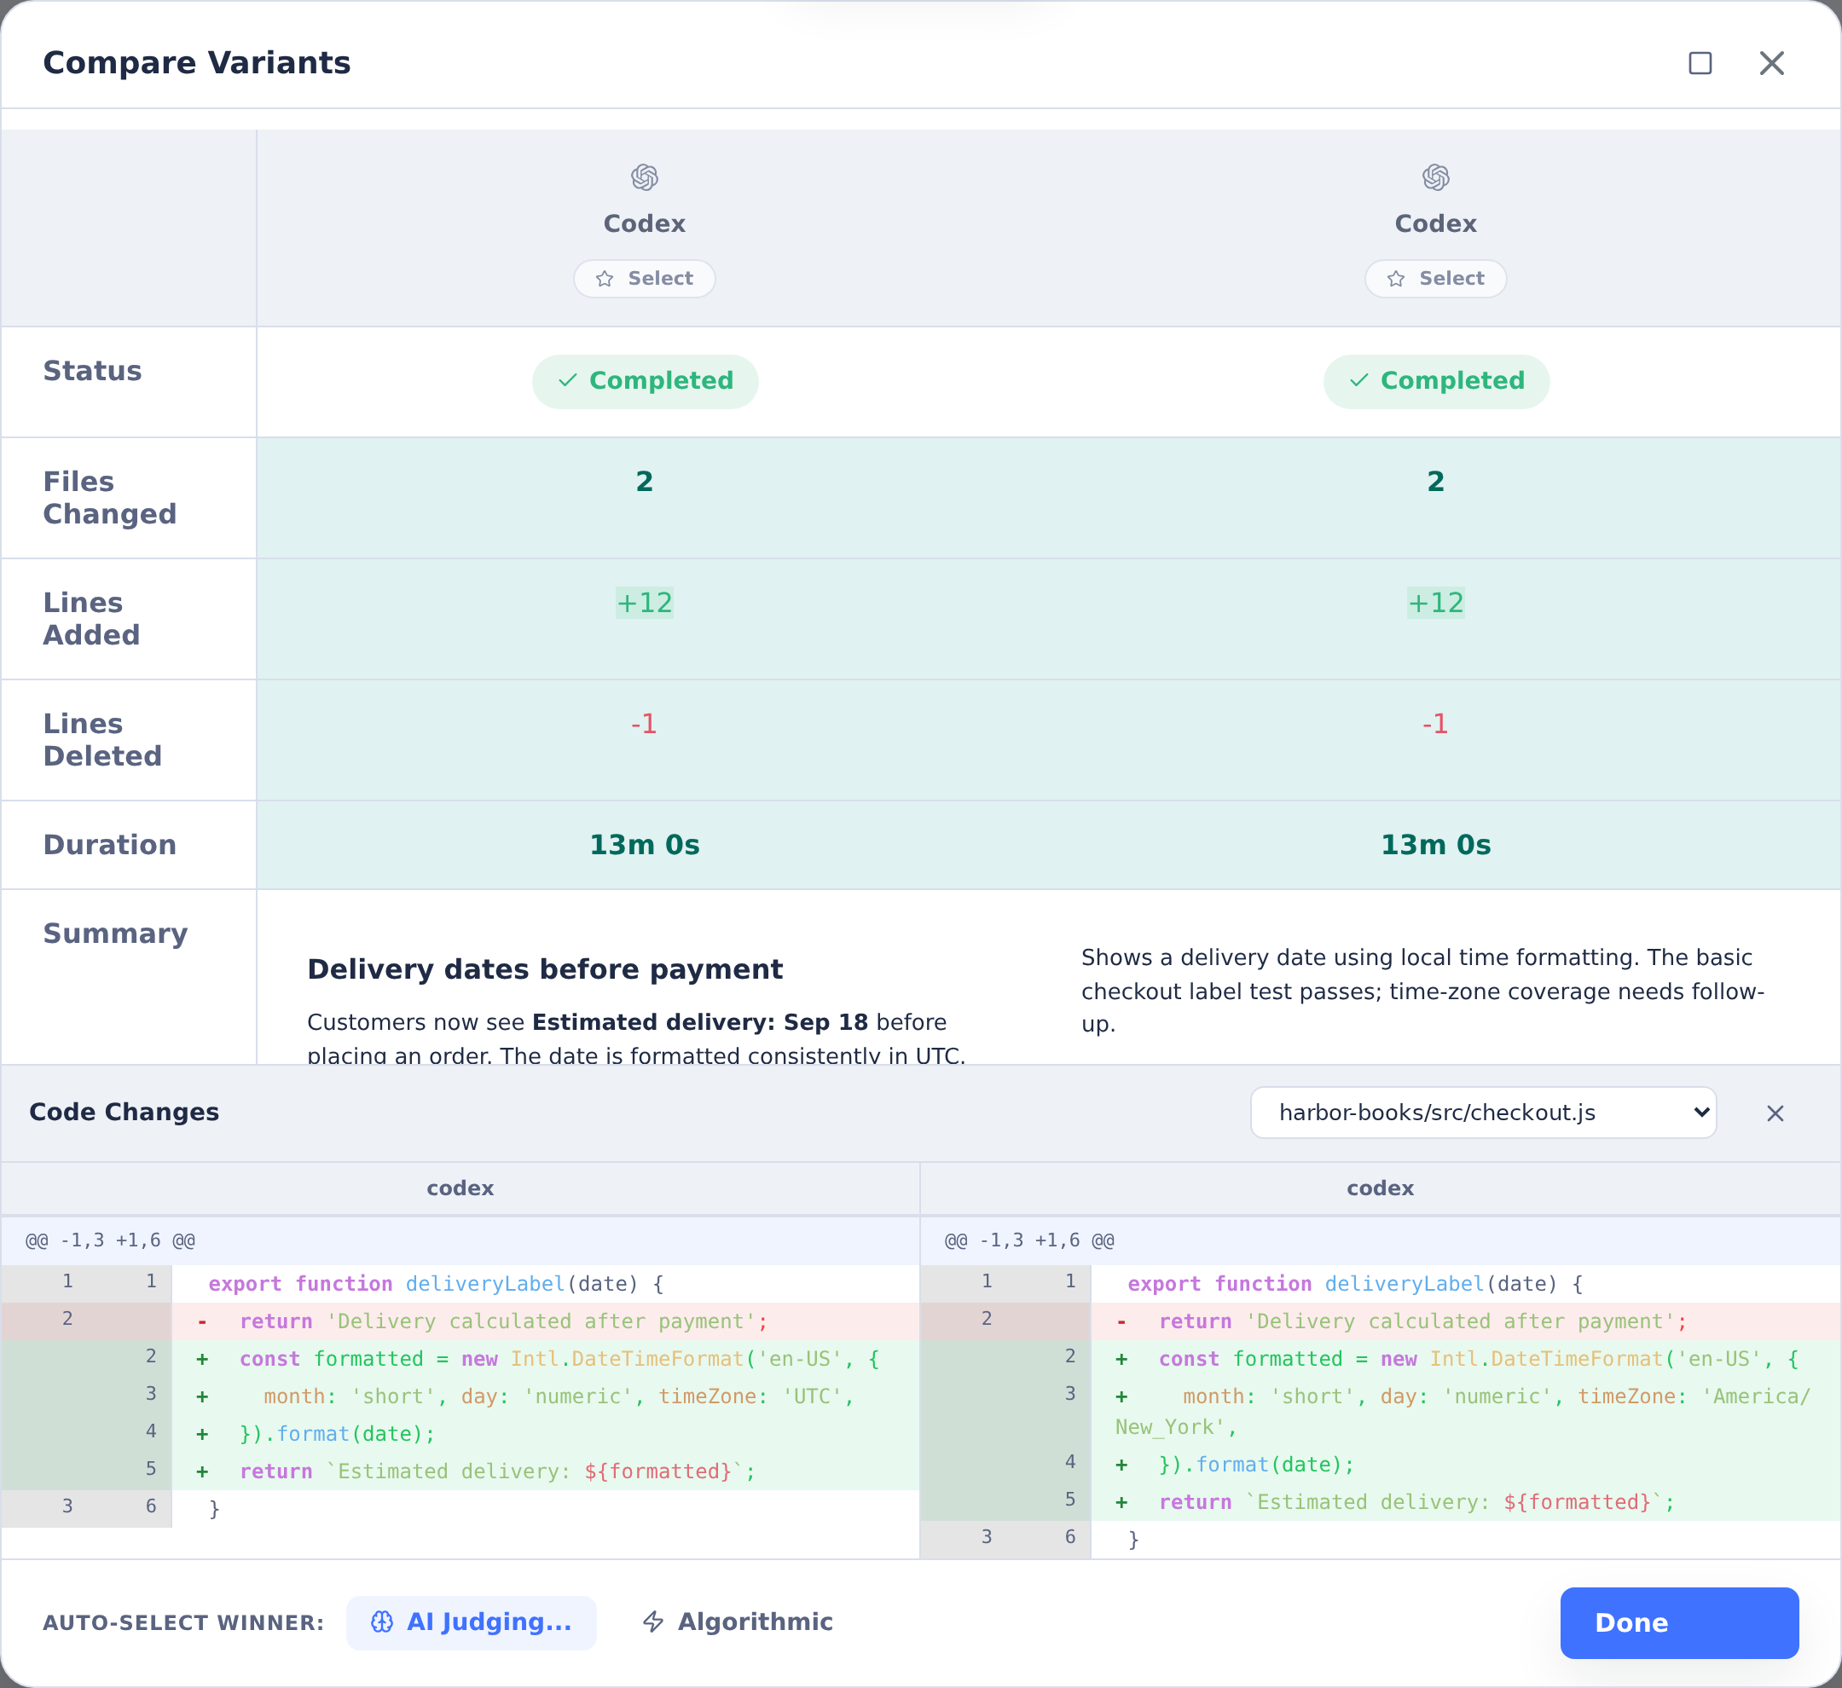Image resolution: width=1842 pixels, height=1688 pixels.
Task: Click the right column -1 lines deleted
Action: [x=1435, y=725]
